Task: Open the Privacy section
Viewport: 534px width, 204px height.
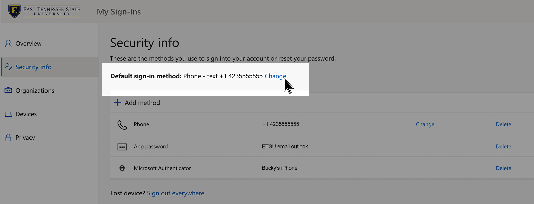Action: pos(25,138)
